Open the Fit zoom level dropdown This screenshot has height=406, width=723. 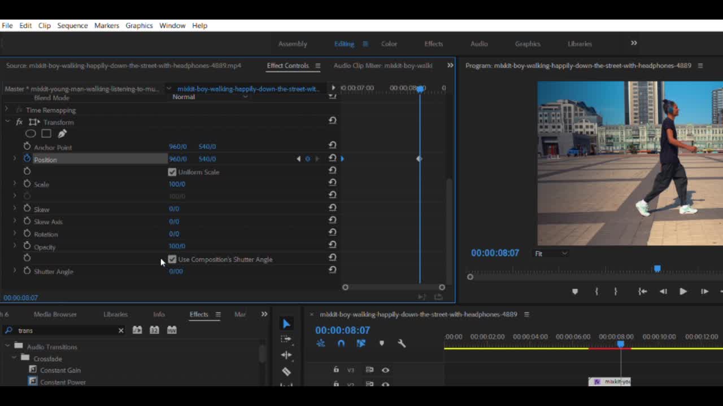click(x=551, y=254)
